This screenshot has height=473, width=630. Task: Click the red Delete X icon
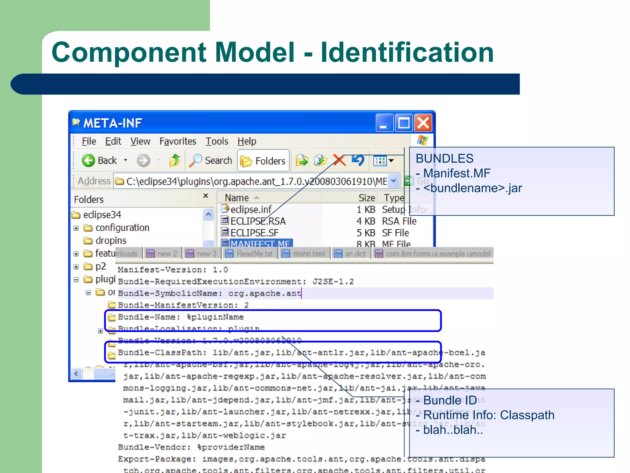tap(339, 160)
